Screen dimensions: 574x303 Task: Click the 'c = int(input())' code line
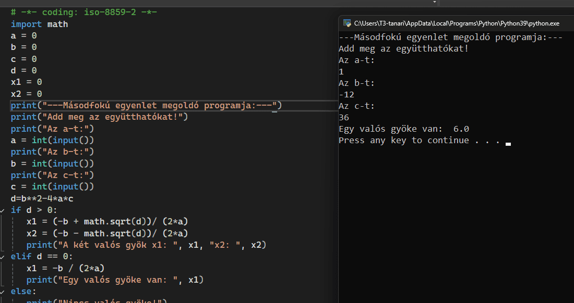[x=52, y=186]
